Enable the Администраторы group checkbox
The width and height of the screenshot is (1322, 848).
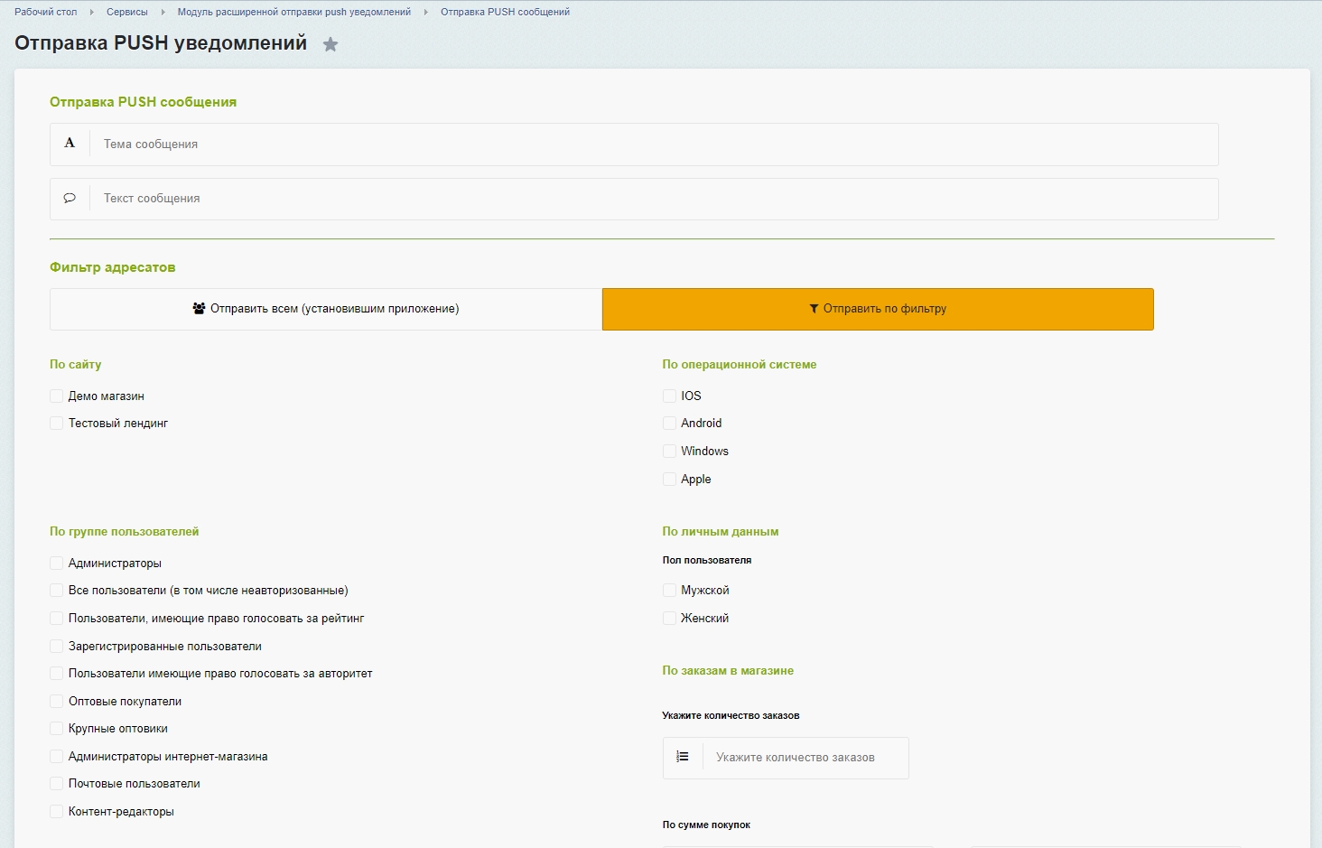pos(57,564)
